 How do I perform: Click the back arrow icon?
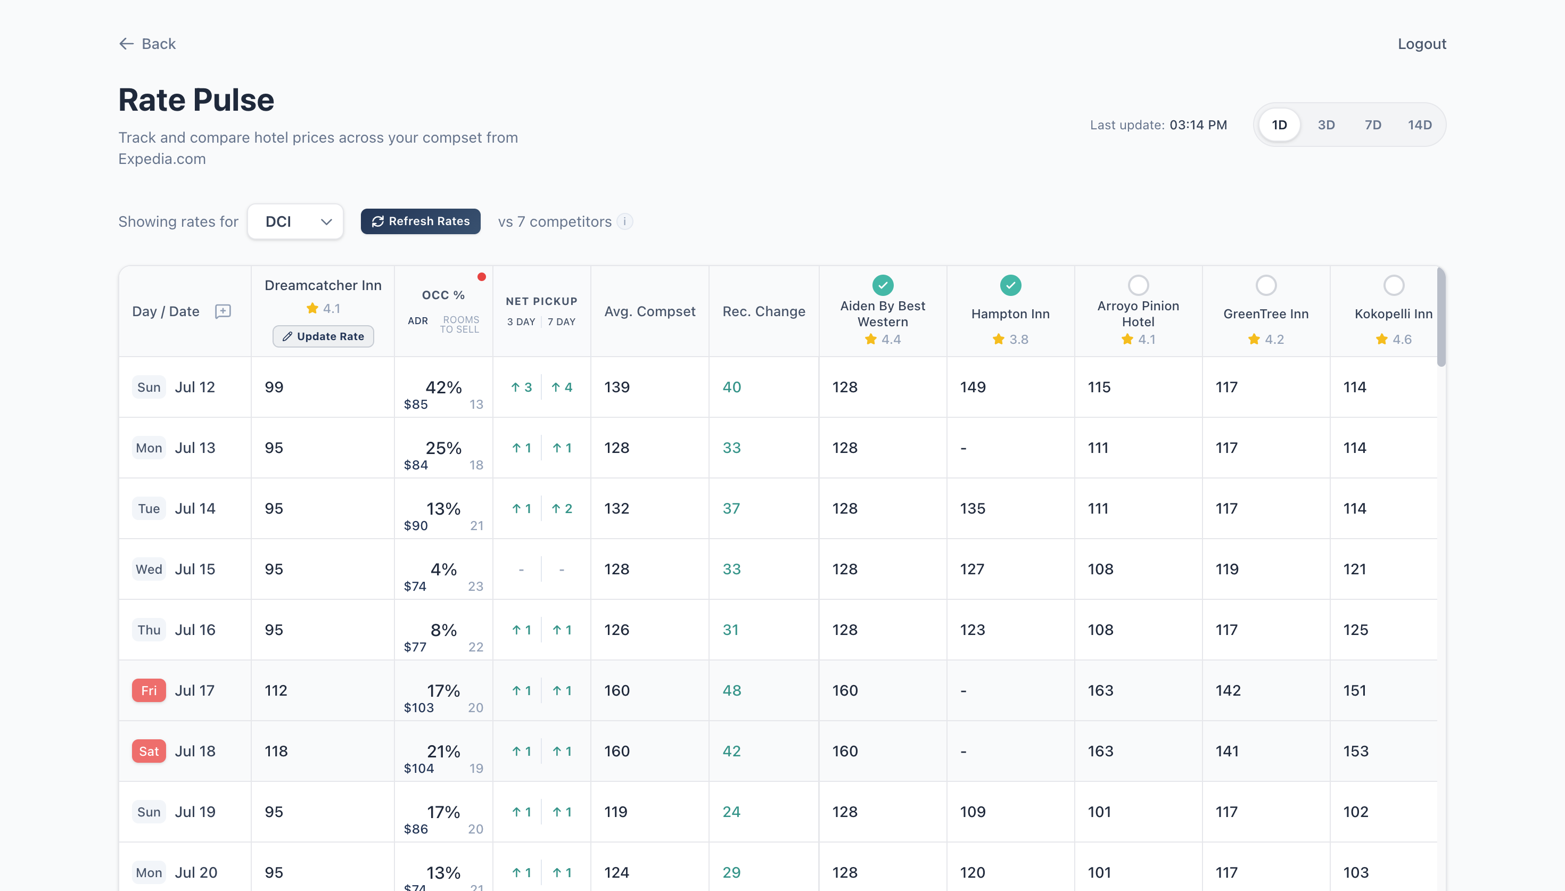pyautogui.click(x=126, y=44)
